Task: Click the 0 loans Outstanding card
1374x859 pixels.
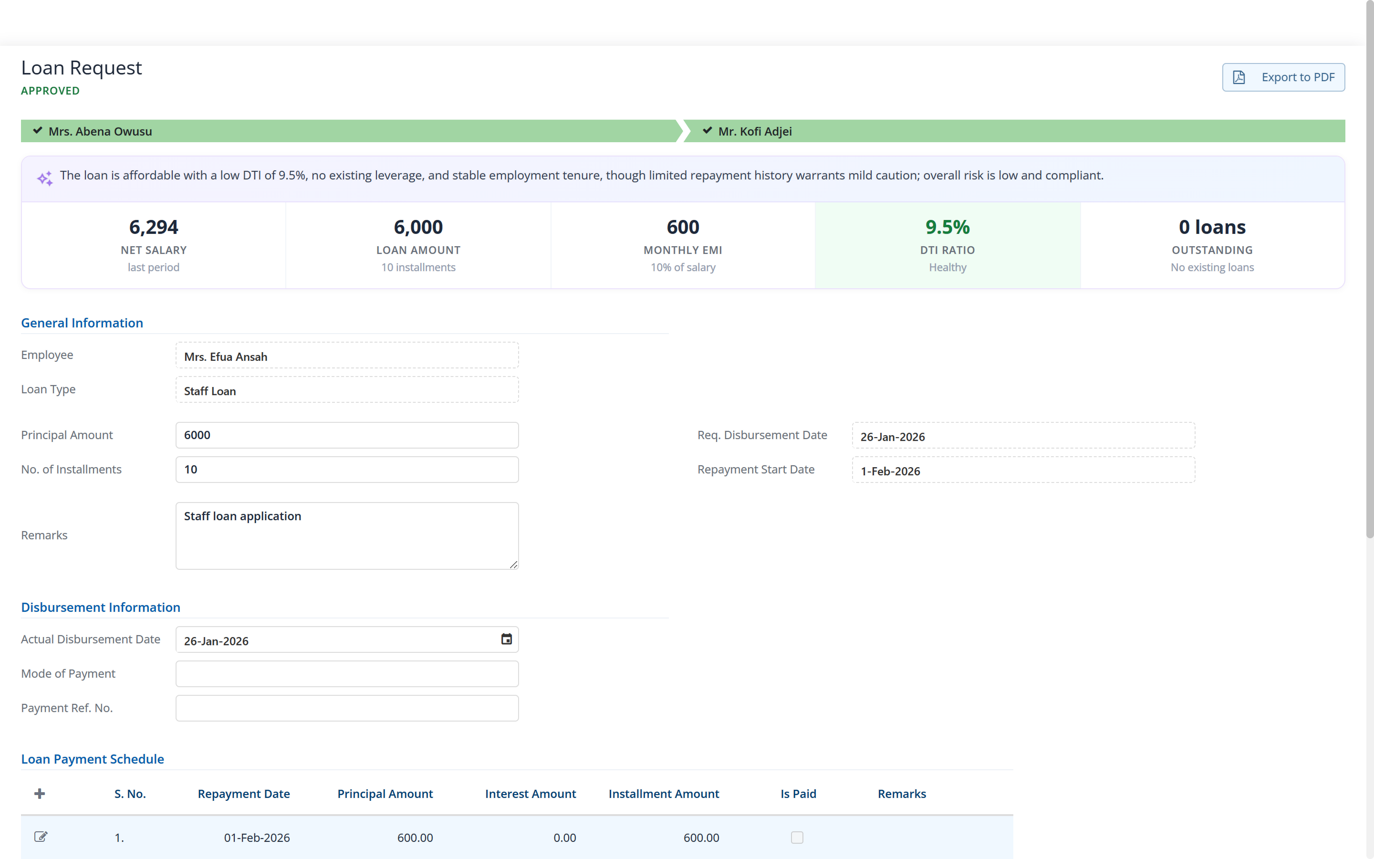Action: 1212,245
